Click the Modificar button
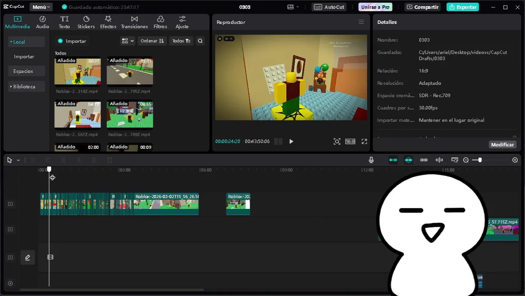 (x=502, y=145)
